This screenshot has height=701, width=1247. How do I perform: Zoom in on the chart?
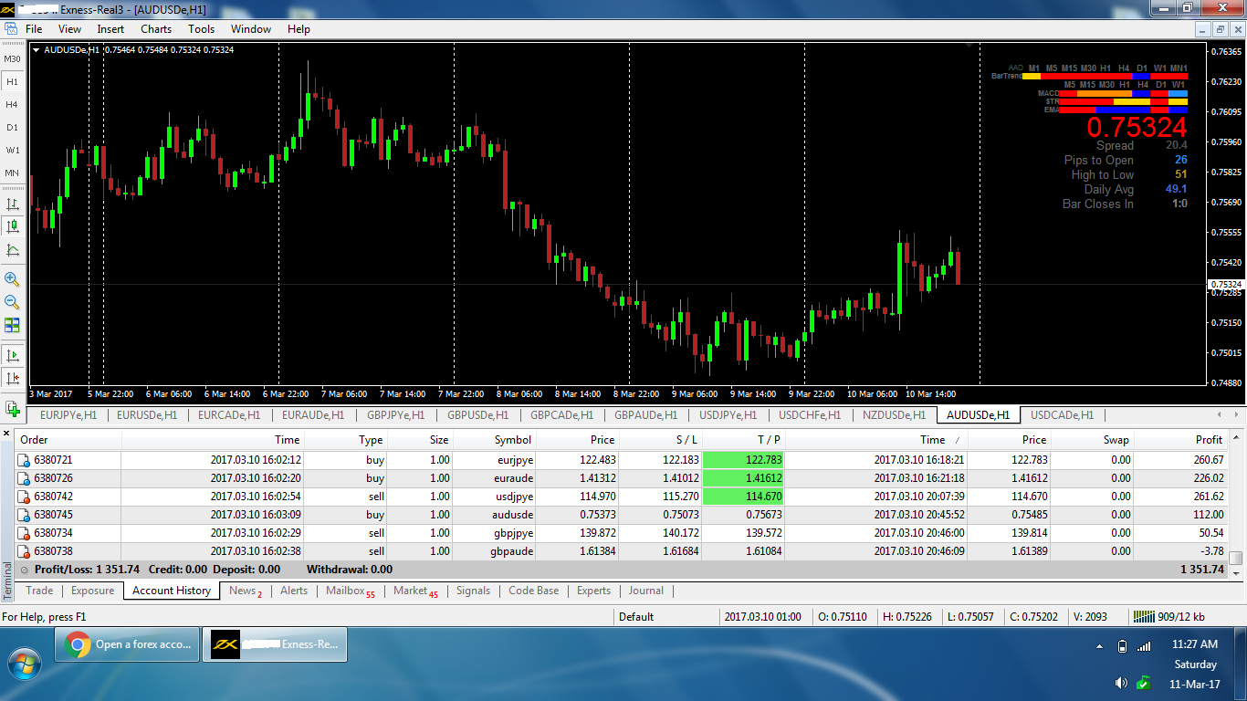pos(12,279)
